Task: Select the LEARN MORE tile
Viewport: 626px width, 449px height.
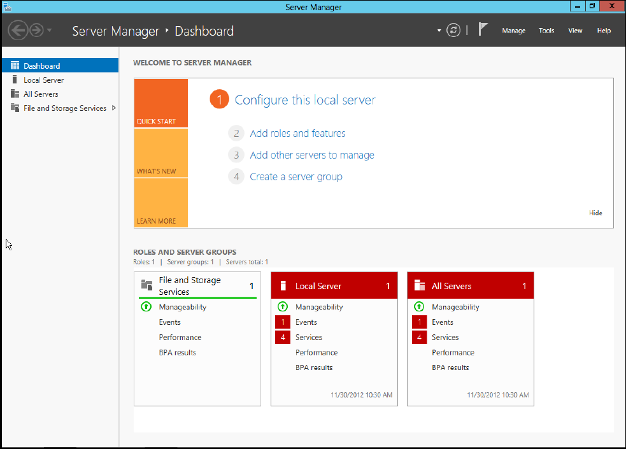Action: point(161,203)
